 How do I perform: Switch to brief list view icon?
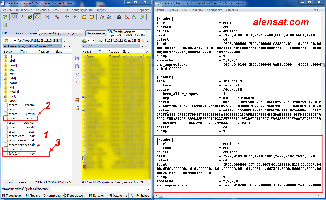point(15,17)
